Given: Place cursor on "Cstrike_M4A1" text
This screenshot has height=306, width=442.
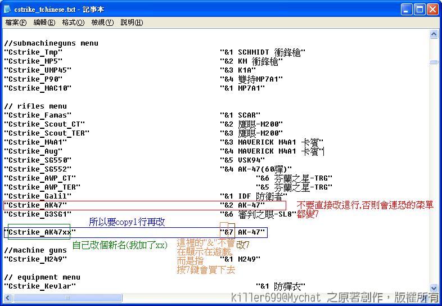Looking at the screenshot, I should (35, 142).
